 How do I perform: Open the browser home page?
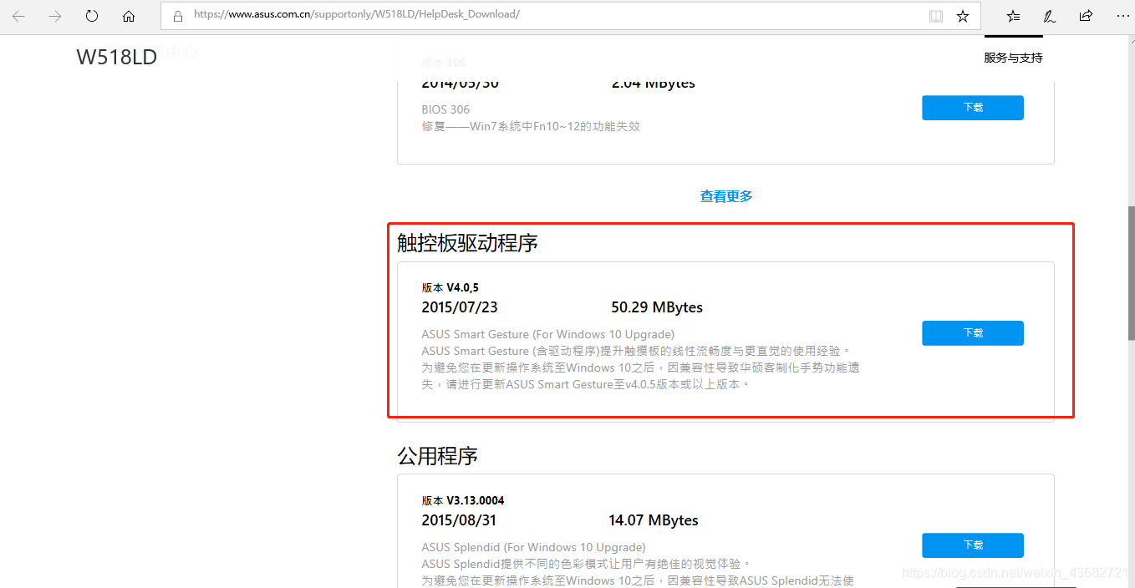pyautogui.click(x=129, y=16)
